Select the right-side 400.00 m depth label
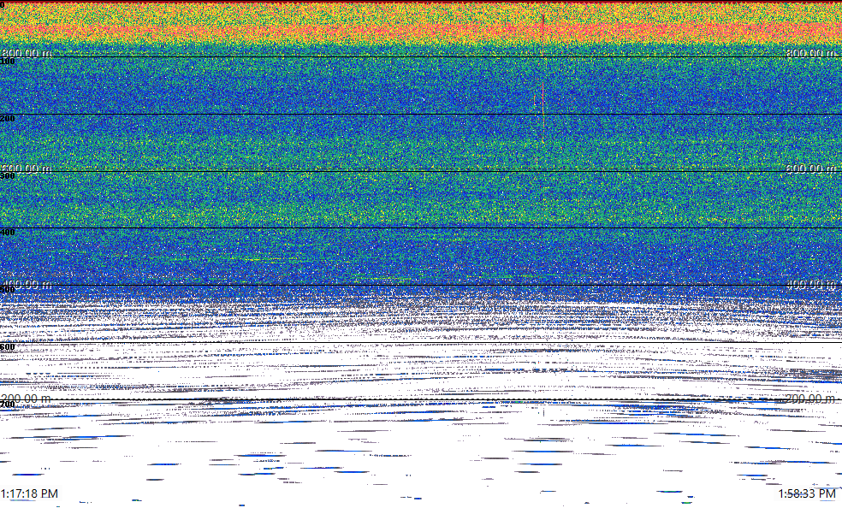Screen dimensions: 842x508 point(811,284)
